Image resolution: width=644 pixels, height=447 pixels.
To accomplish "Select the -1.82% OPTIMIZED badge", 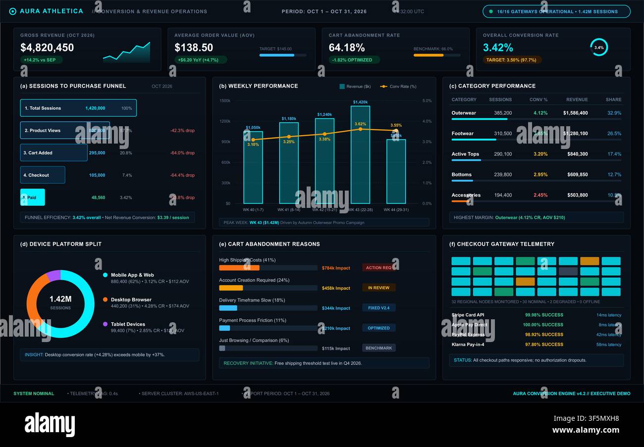I will [354, 60].
